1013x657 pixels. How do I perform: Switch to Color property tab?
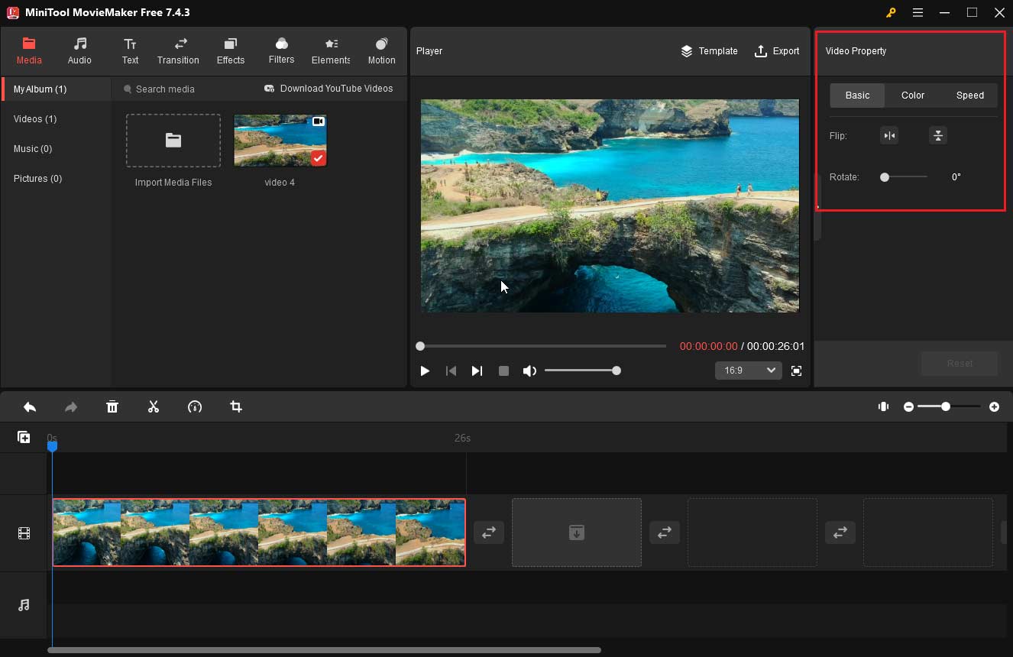click(x=913, y=95)
